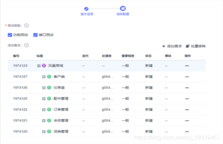
Task: Click the title text in row 1974122
Action: (x=61, y=110)
